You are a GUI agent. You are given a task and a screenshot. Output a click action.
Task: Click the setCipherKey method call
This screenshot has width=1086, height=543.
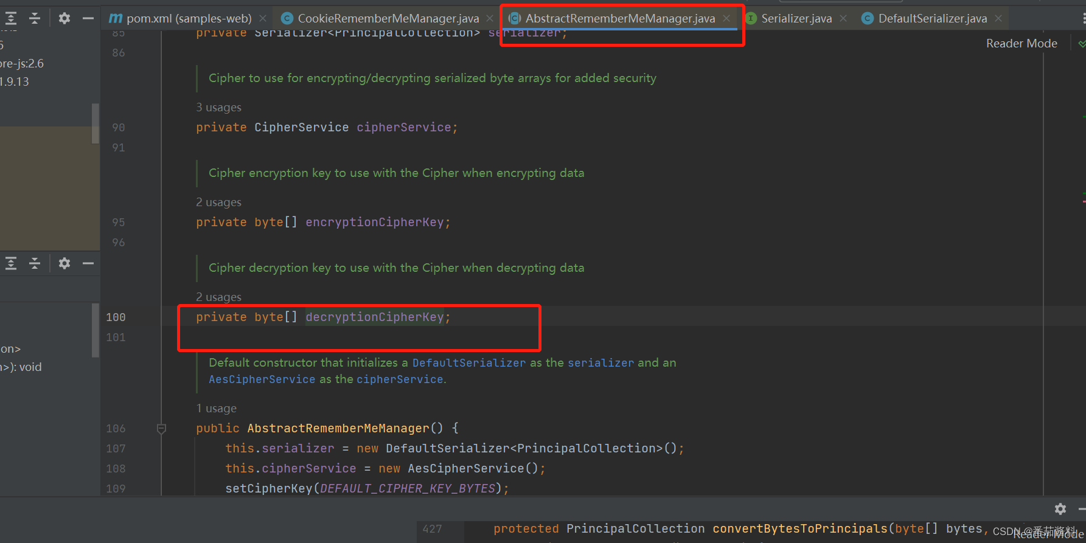[x=269, y=488]
